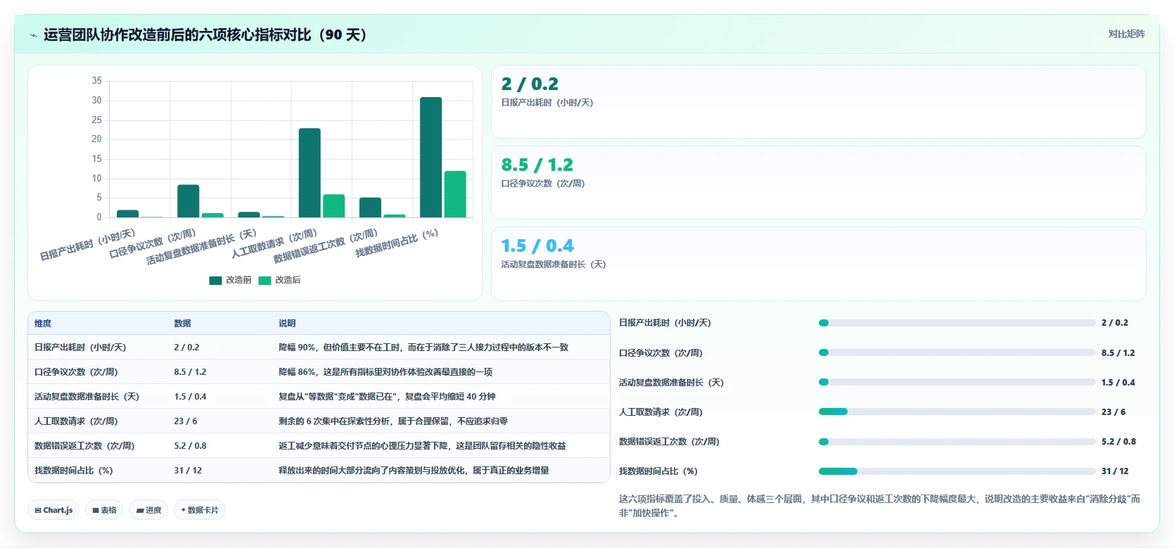Click the description about 复盘会平均缩短 40 分钟
Viewport: 1174px width, 548px height.
[x=387, y=397]
